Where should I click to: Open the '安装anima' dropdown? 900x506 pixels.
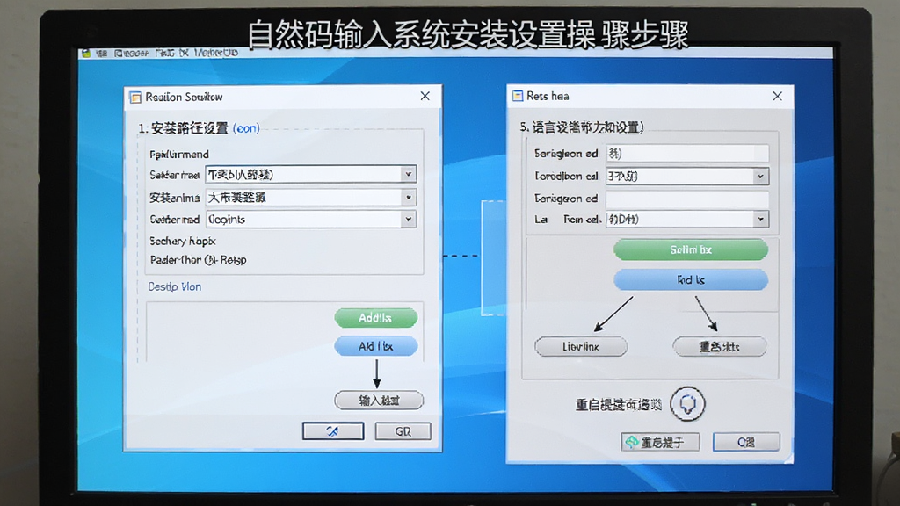tap(408, 198)
